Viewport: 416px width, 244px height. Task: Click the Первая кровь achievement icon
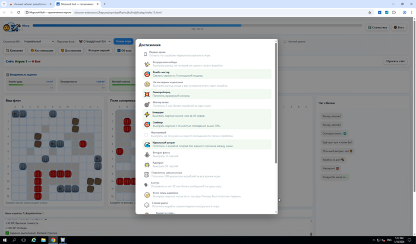click(x=146, y=54)
